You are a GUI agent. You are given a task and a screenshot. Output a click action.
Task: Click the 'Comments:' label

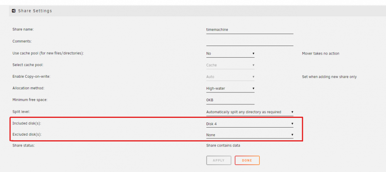coord(22,41)
